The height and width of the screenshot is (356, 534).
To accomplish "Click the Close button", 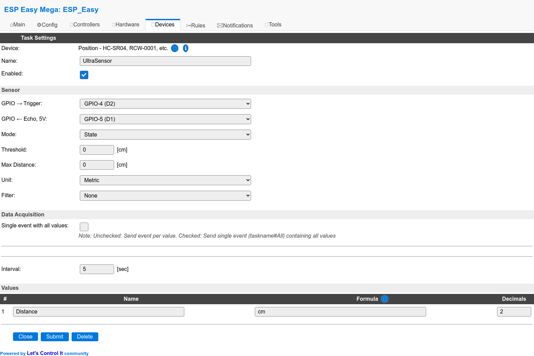I will pyautogui.click(x=25, y=337).
